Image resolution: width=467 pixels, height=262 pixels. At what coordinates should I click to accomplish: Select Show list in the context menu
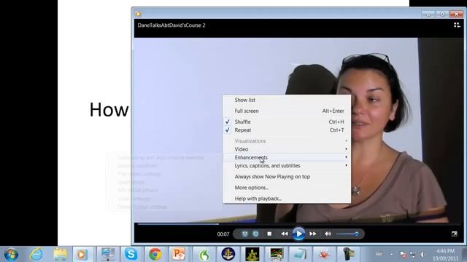tap(287, 100)
